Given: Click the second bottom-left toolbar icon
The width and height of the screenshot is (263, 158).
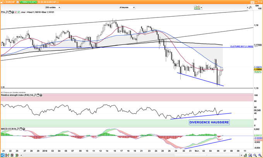Looking at the screenshot, I should click(7, 155).
